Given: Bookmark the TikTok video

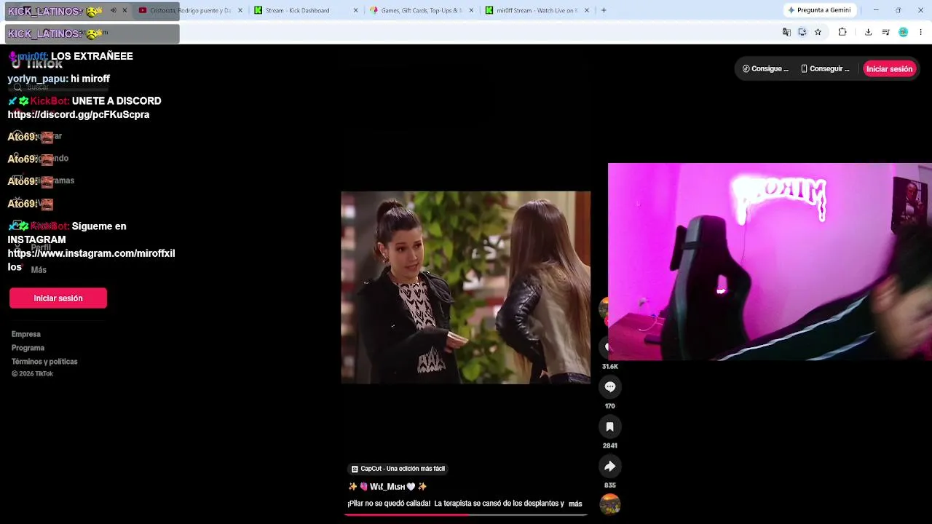Looking at the screenshot, I should (x=610, y=426).
